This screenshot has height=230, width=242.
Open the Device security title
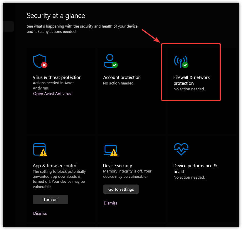click(117, 166)
